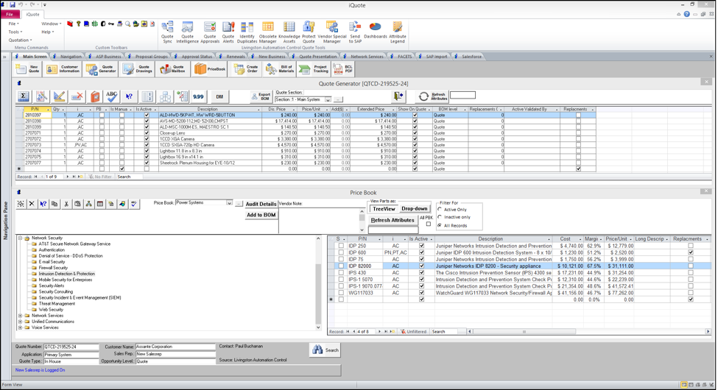This screenshot has width=718, height=390.
Task: Open the Quotation menu
Action: click(x=20, y=40)
